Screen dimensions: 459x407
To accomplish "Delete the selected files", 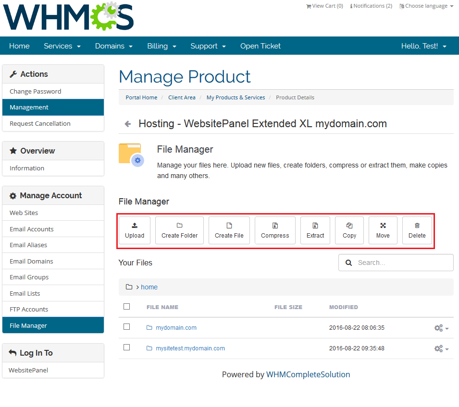I will coord(417,230).
